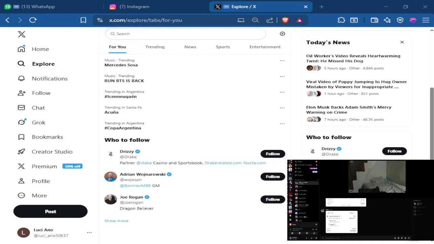Viewport: 434px width, 244px height.
Task: Open options for RUN BTS IS BACK trend
Action: pos(282,76)
